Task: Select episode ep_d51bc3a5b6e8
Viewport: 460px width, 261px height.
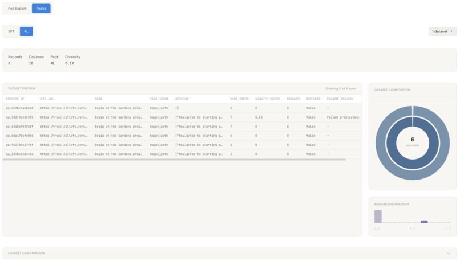Action: 19,108
